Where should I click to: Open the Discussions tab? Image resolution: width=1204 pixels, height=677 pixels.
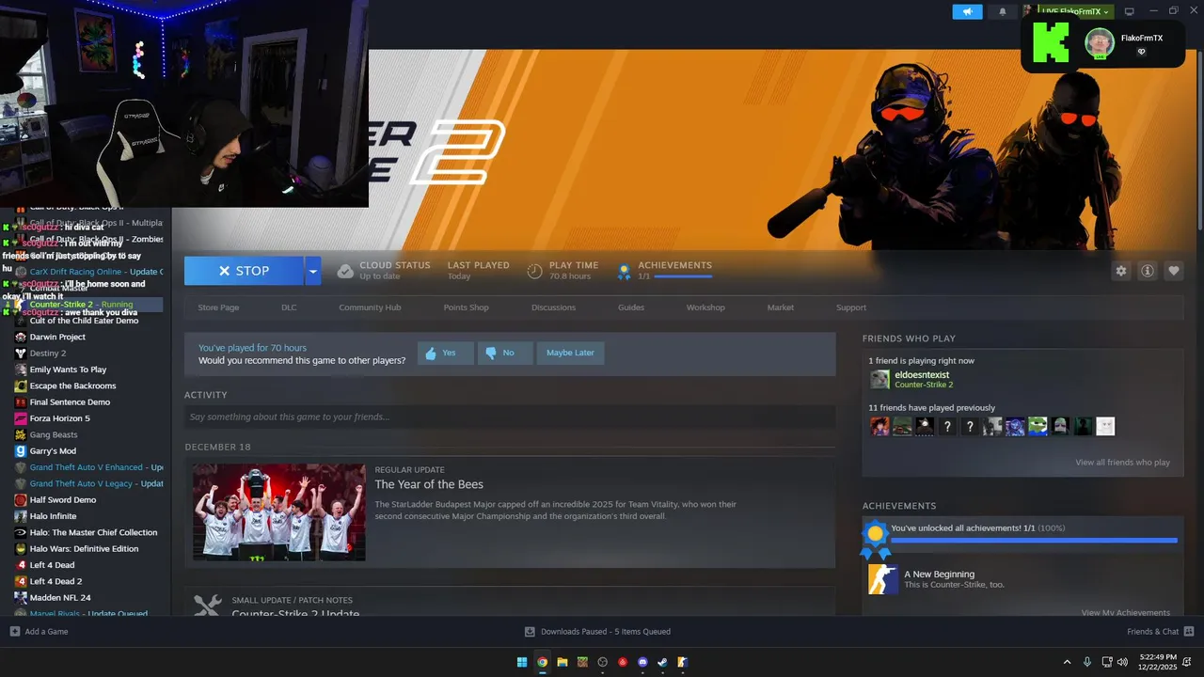553,307
